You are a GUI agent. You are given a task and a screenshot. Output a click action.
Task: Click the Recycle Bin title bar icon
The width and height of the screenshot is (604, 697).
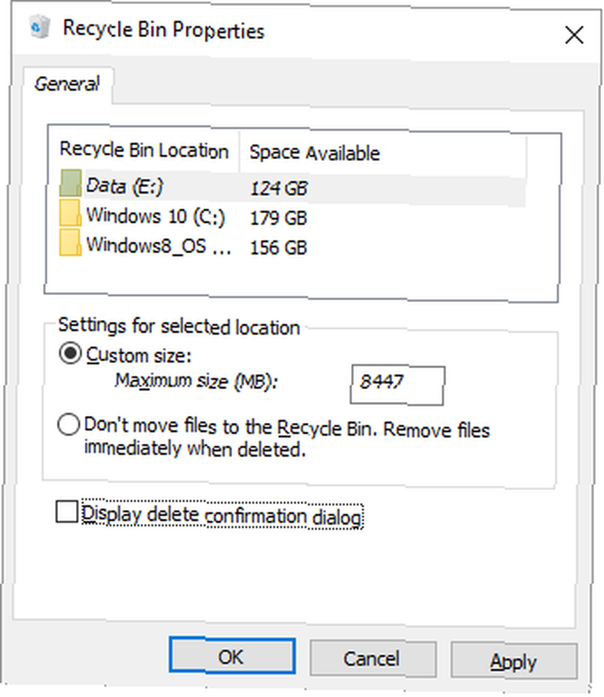pyautogui.click(x=40, y=26)
